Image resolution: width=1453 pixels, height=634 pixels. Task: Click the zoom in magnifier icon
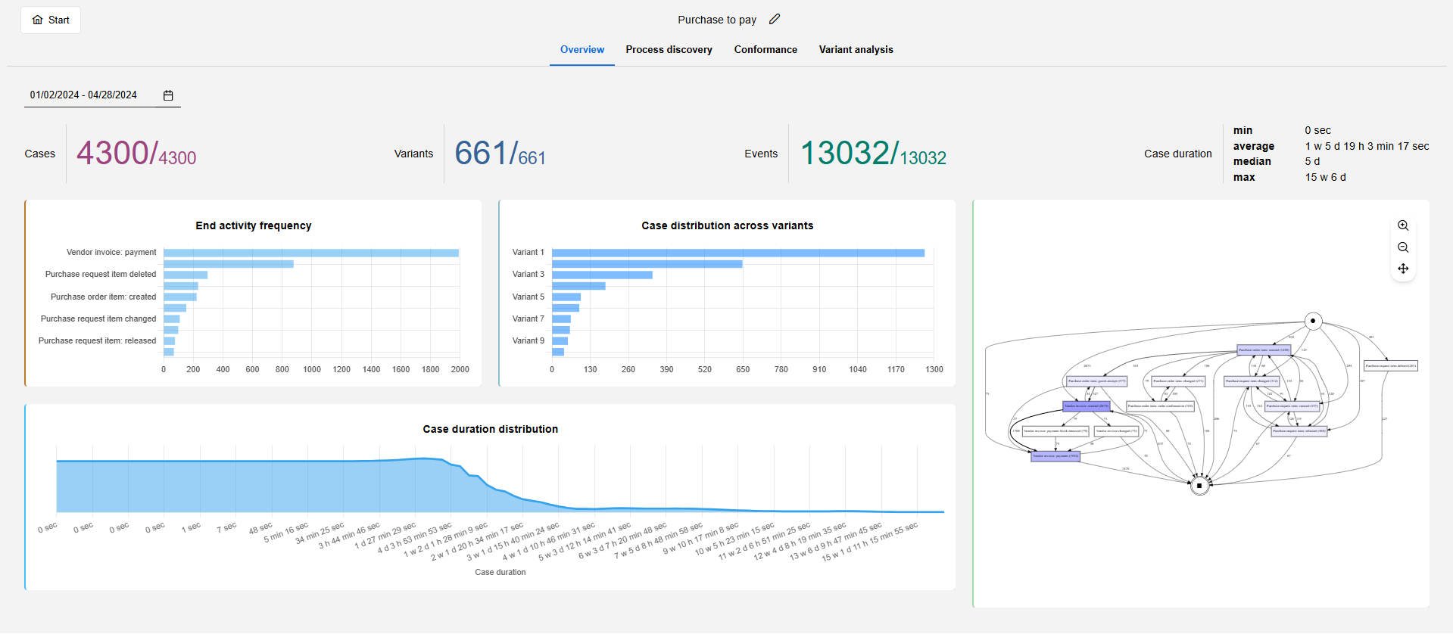click(x=1403, y=225)
